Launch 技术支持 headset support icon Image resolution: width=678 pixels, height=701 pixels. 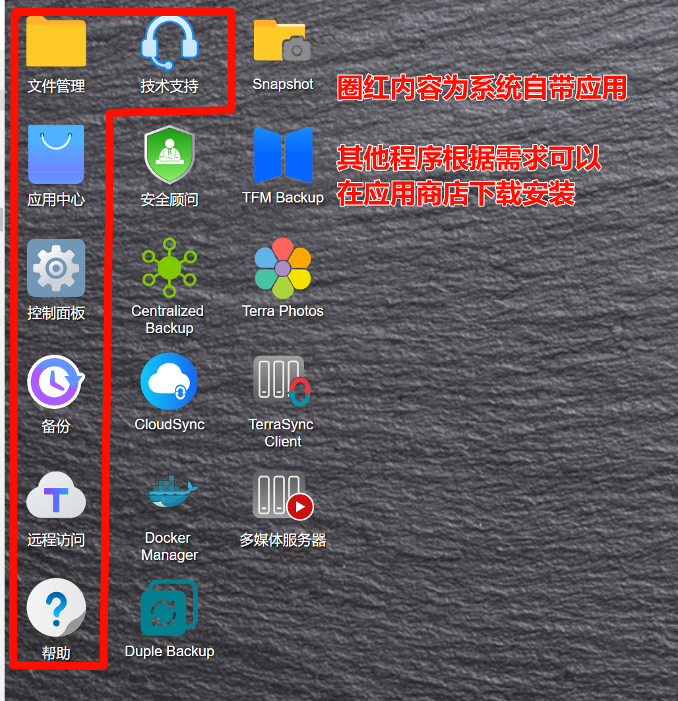(x=169, y=43)
